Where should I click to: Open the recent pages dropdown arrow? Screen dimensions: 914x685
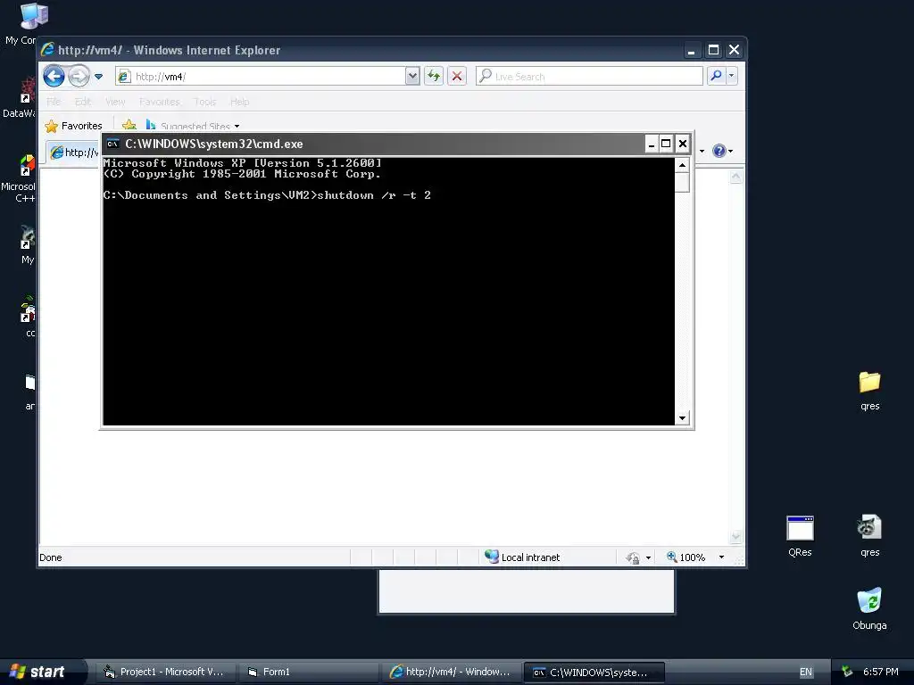point(98,77)
